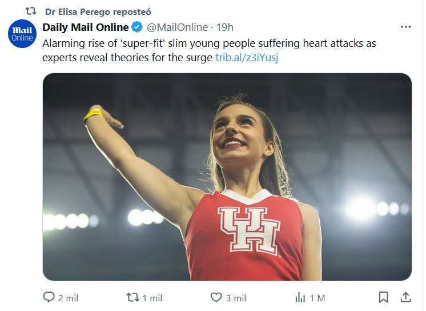
Task: Click the @MailOnline handle
Action: click(x=177, y=27)
